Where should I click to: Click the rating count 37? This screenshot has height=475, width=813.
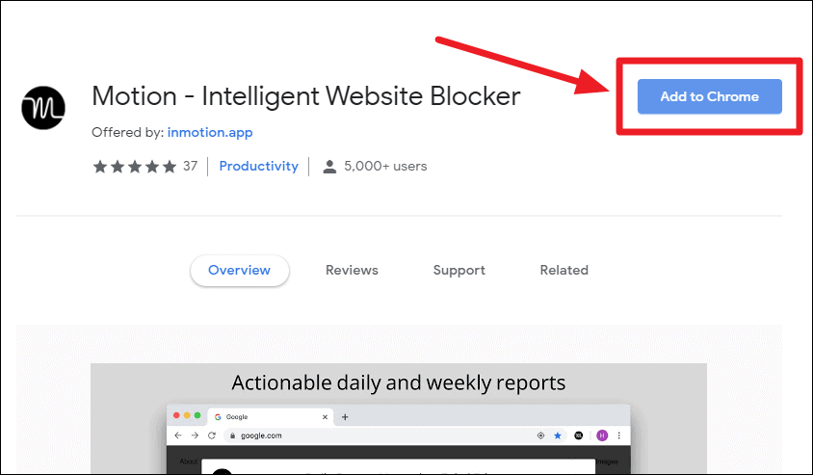pos(191,166)
